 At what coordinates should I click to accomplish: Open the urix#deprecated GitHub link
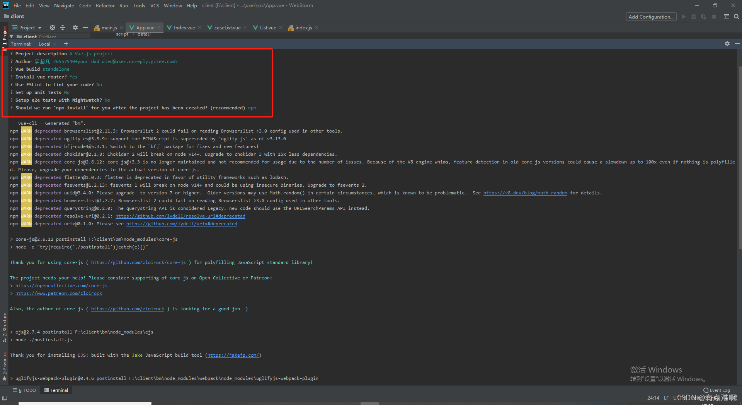(x=182, y=224)
